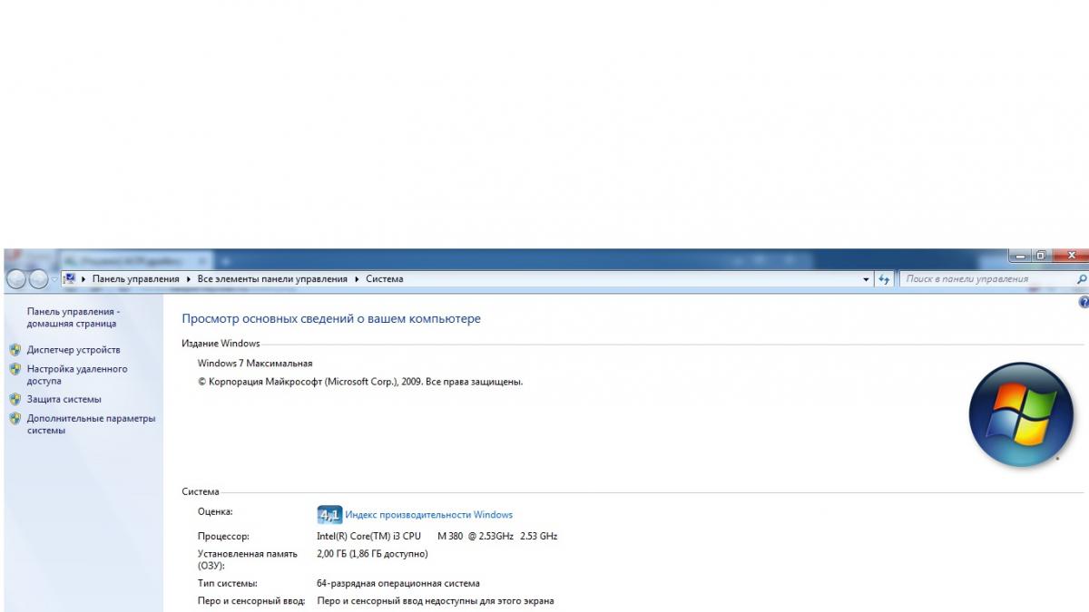Click the Процессор: field label

tap(223, 536)
